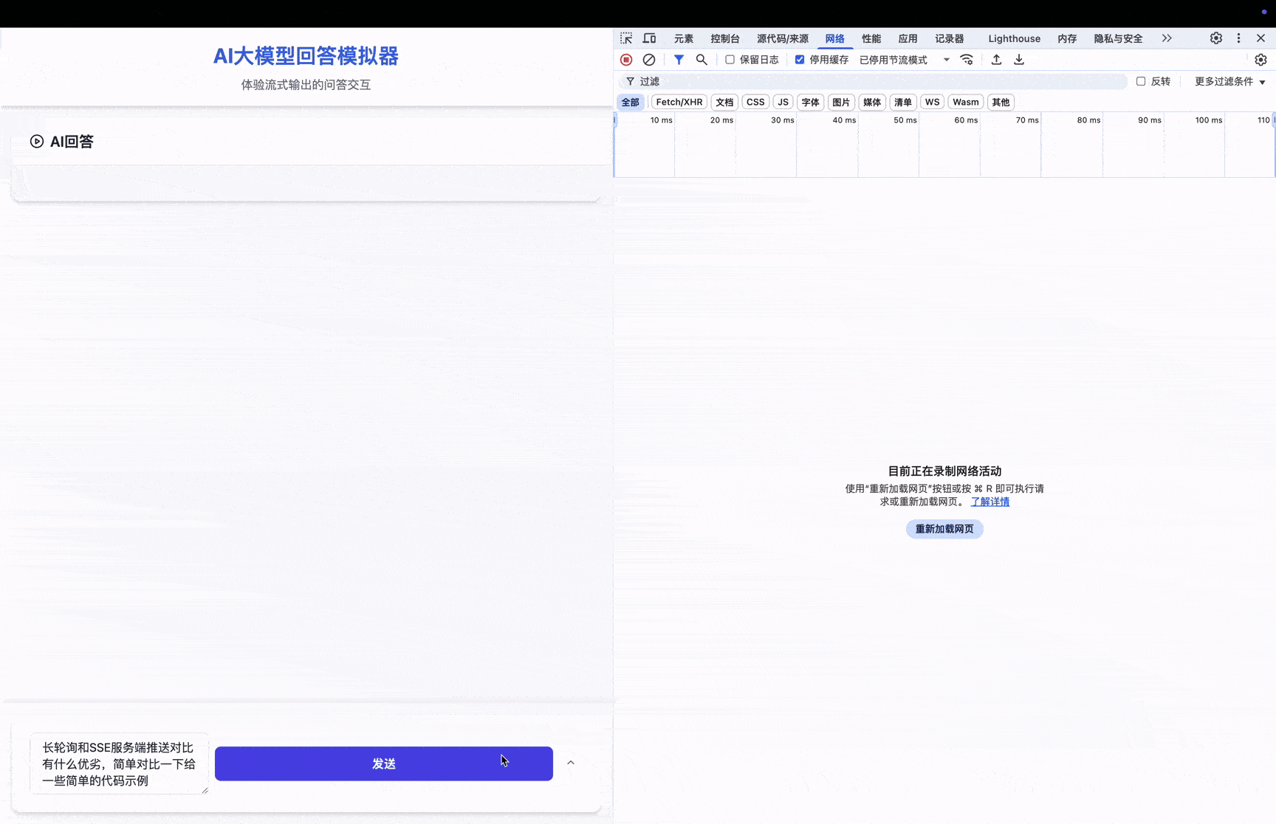Image resolution: width=1276 pixels, height=824 pixels.
Task: Open the 性能 tab
Action: click(871, 38)
